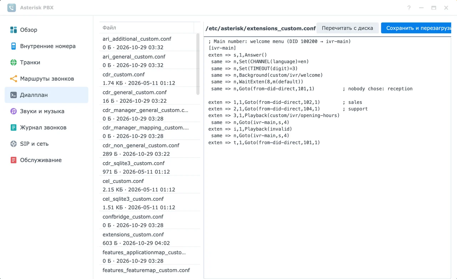This screenshot has width=457, height=279.
Task: Click the Диалплан terminal icon
Action: pos(14,95)
